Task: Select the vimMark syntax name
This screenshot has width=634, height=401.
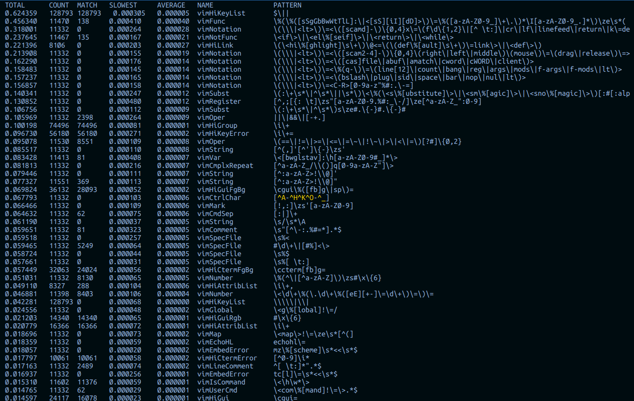Action: click(x=211, y=206)
